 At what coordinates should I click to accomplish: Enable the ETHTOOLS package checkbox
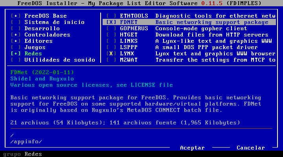111,16
